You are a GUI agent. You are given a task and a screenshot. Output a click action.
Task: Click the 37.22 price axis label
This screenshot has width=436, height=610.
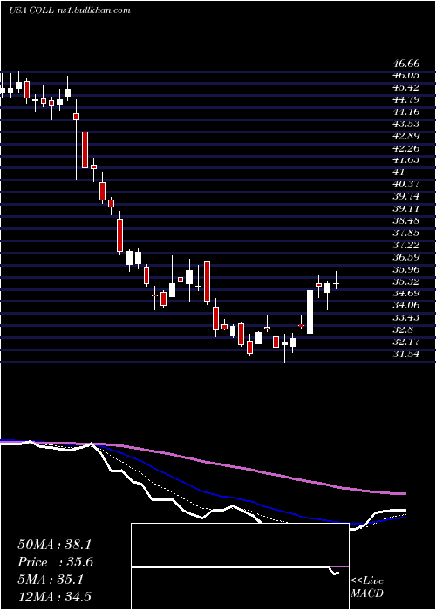(405, 245)
